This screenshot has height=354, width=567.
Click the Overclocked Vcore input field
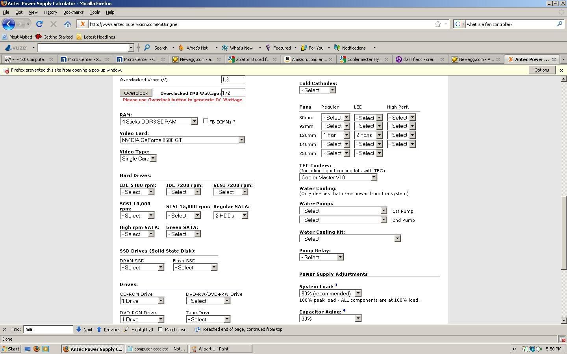233,79
